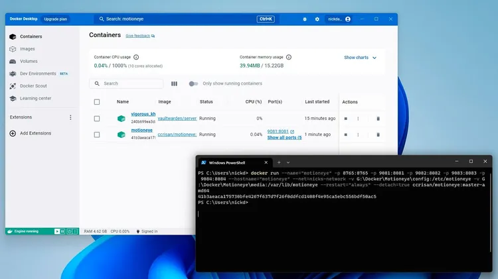The width and height of the screenshot is (498, 279).
Task: Sort by the Status column header
Action: 206,102
